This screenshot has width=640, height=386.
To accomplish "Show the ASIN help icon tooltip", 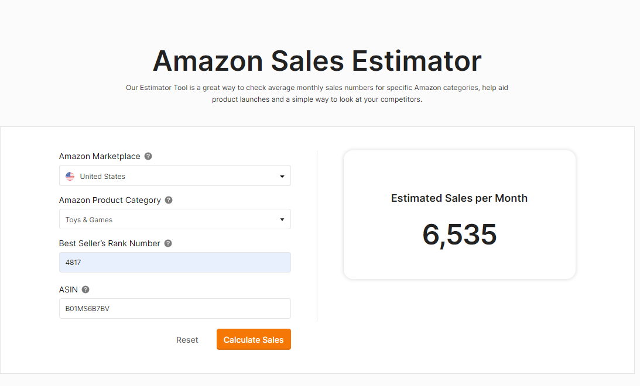I will tap(85, 289).
